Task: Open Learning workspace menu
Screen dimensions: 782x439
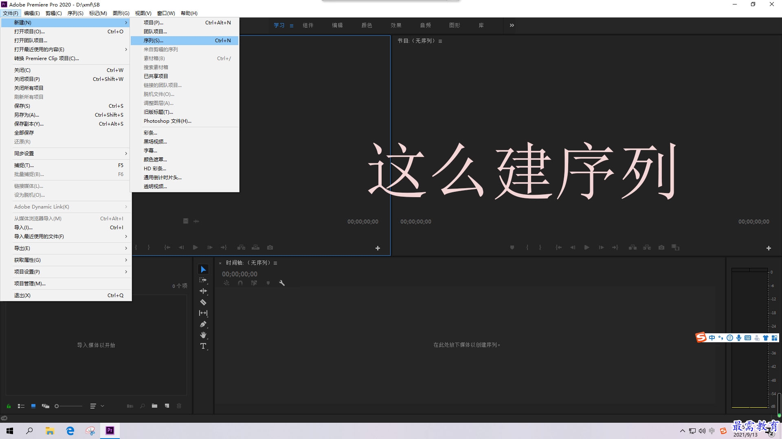Action: [x=292, y=26]
